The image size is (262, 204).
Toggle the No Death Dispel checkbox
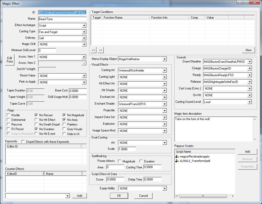click(36, 124)
